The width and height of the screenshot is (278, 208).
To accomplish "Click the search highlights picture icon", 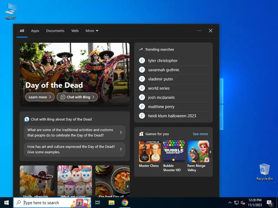I will click(80, 203).
